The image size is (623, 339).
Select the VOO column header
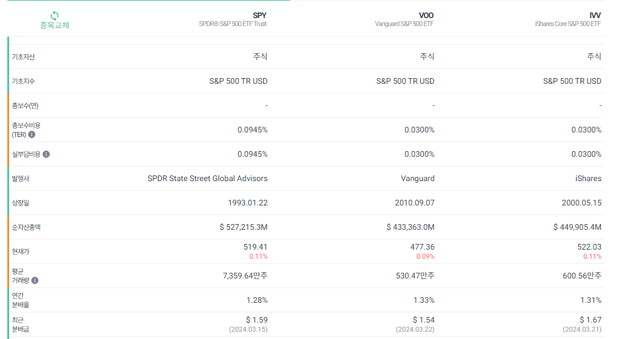[x=426, y=15]
